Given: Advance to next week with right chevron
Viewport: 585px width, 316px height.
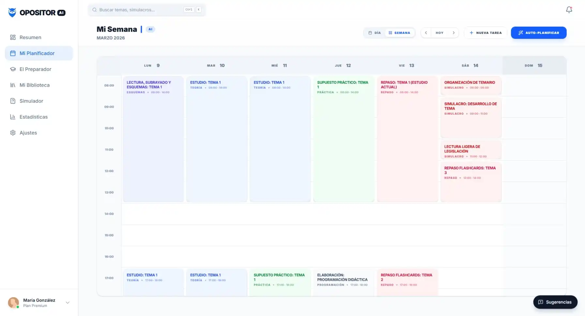Looking at the screenshot, I should click(453, 33).
